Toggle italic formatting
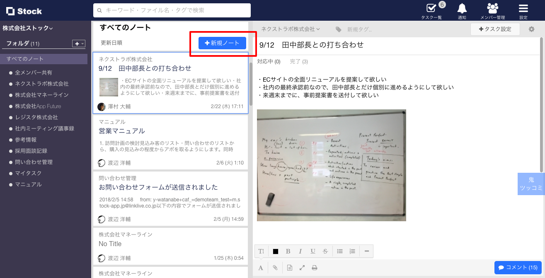The height and width of the screenshot is (278, 545). [300, 251]
